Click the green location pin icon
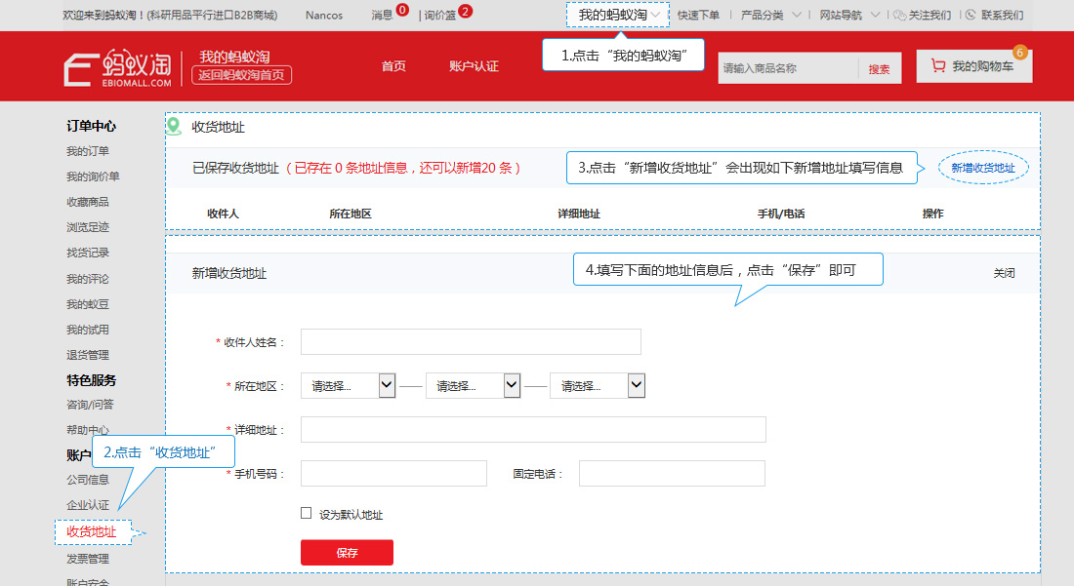 174,126
